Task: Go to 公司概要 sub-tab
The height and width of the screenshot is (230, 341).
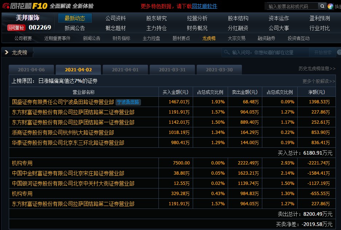Action: [x=23, y=39]
